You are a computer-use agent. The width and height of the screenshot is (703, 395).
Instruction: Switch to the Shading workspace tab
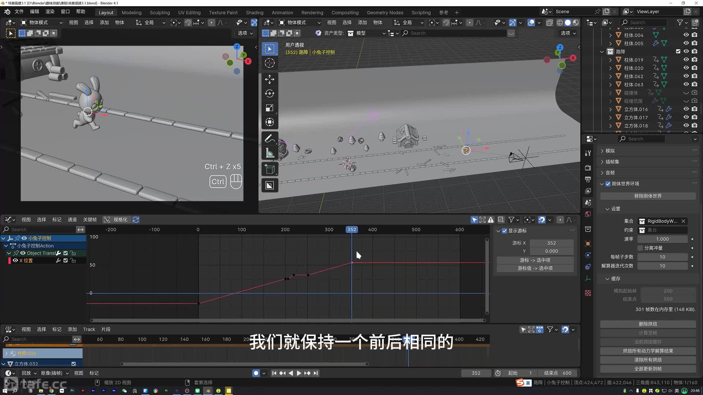pyautogui.click(x=254, y=12)
